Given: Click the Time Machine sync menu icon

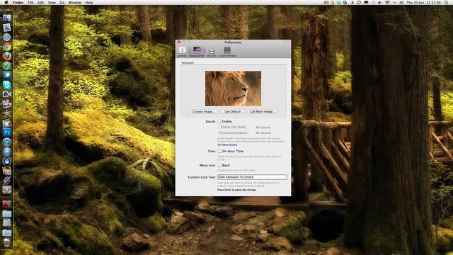Looking at the screenshot, I should coord(359,2).
